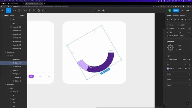Select the Donut Chart layer
The width and height of the screenshot is (192, 108).
[11, 52]
